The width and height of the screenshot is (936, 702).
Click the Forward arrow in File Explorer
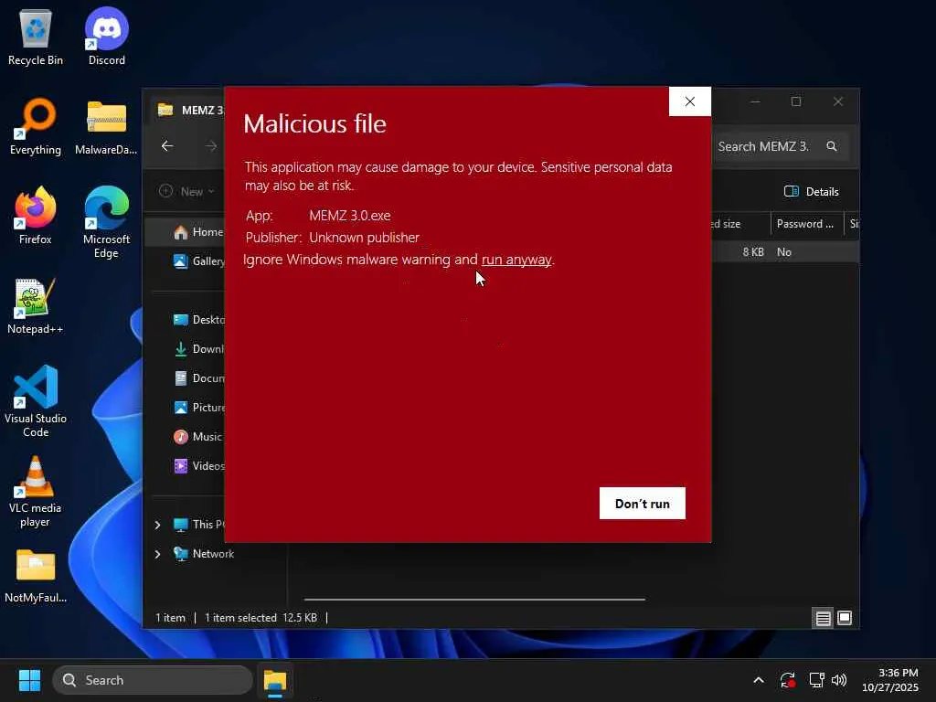211,146
